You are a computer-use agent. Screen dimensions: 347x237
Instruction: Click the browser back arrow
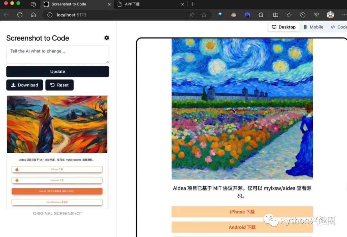(6, 15)
